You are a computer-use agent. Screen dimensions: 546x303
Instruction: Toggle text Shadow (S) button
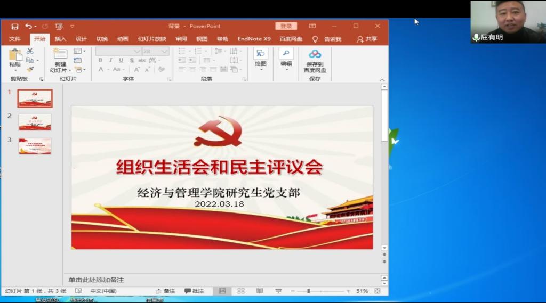132,60
